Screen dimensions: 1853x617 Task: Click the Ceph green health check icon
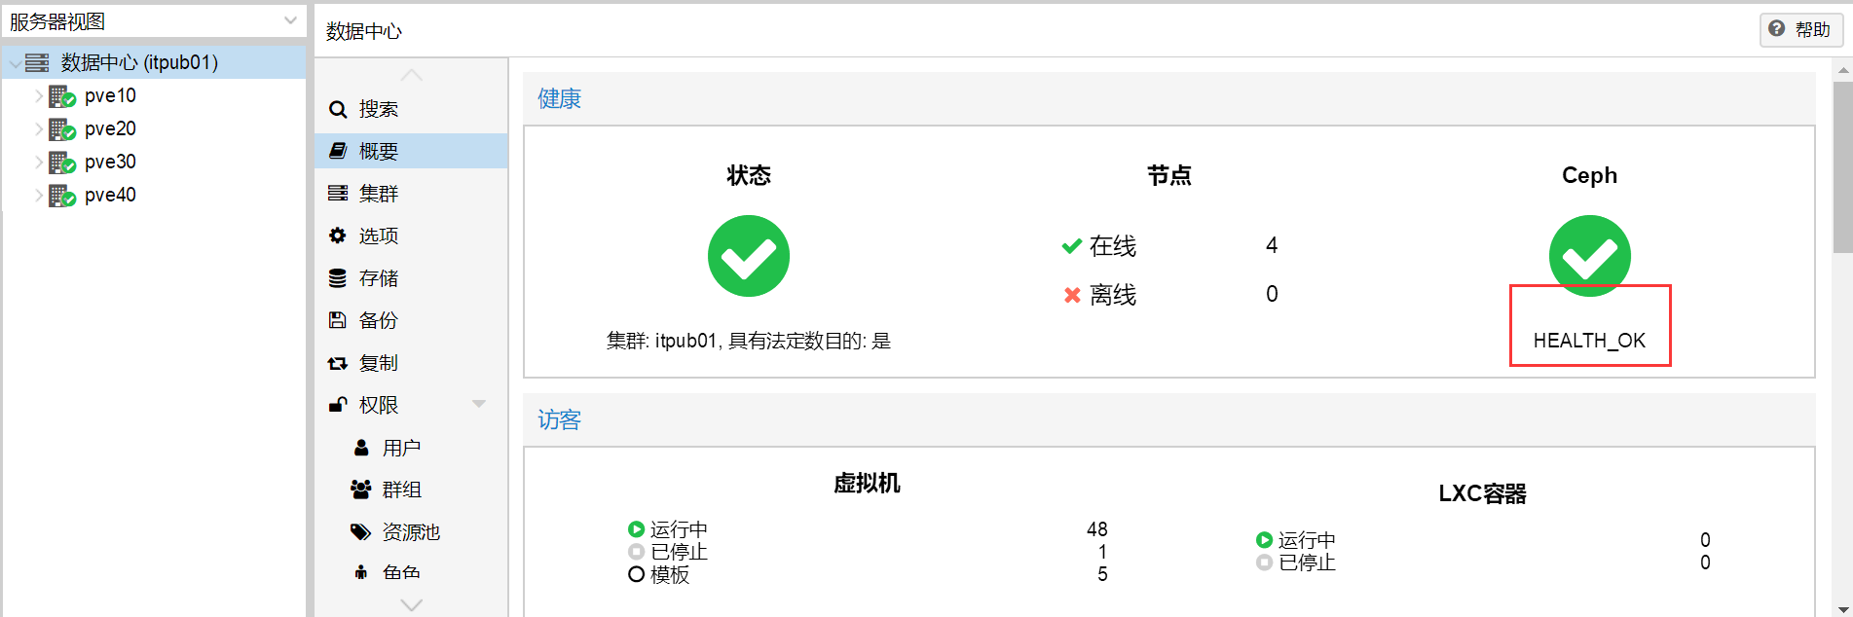tap(1589, 256)
